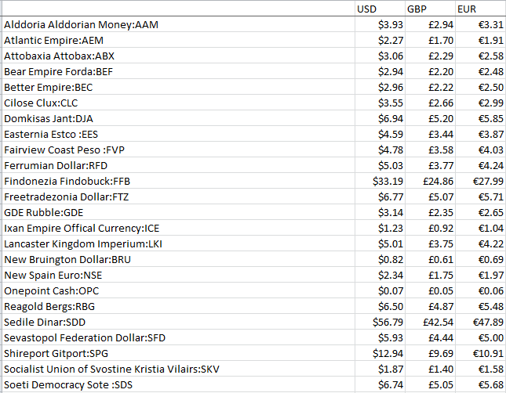Select the Atlantic Empire:AEM row label
Screen dimensions: 506x393
click(x=178, y=40)
